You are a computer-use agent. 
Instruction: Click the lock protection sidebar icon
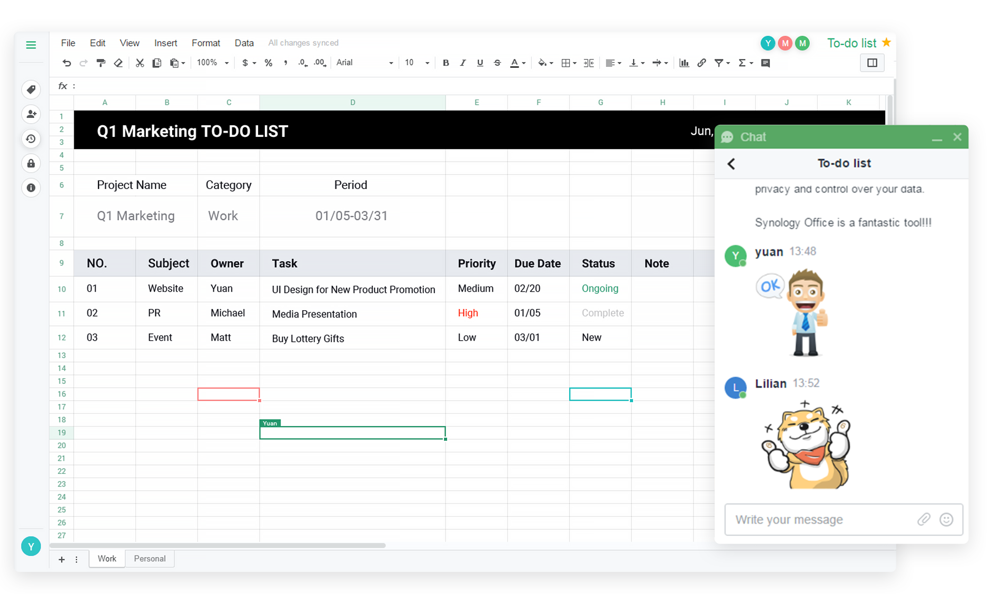[x=31, y=163]
